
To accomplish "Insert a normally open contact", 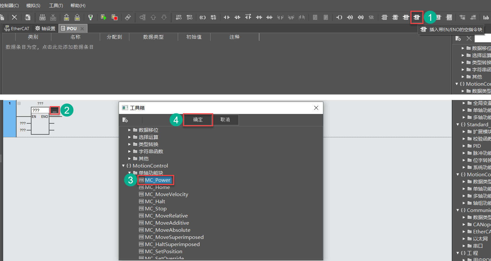I will point(227,18).
